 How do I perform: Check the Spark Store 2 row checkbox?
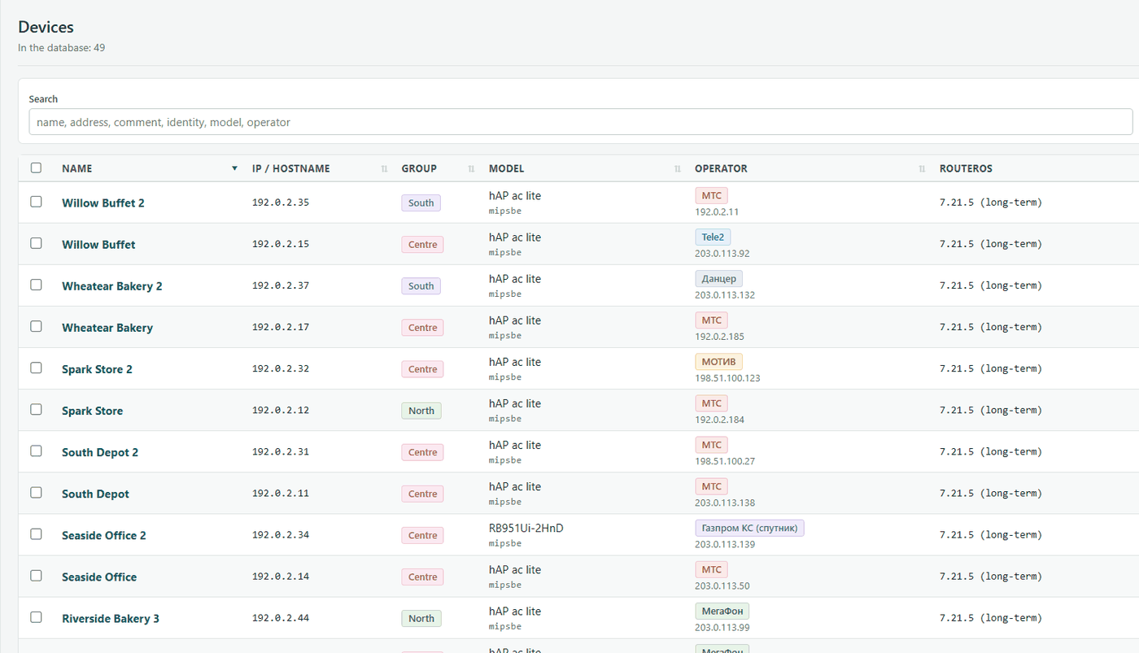tap(36, 368)
